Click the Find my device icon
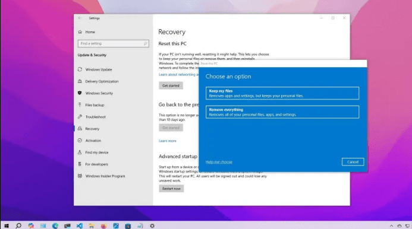The height and width of the screenshot is (229, 412). [x=80, y=152]
